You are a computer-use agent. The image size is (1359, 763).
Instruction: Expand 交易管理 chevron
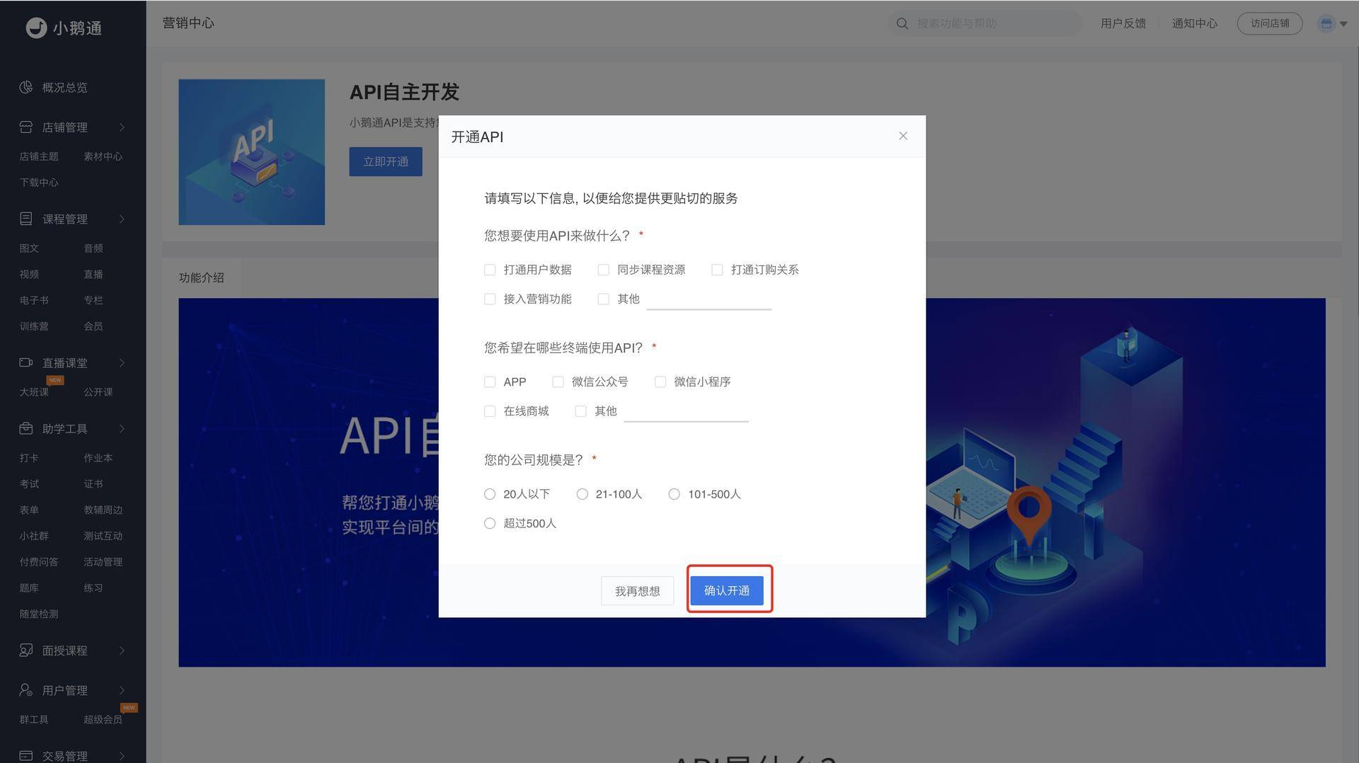click(x=122, y=755)
